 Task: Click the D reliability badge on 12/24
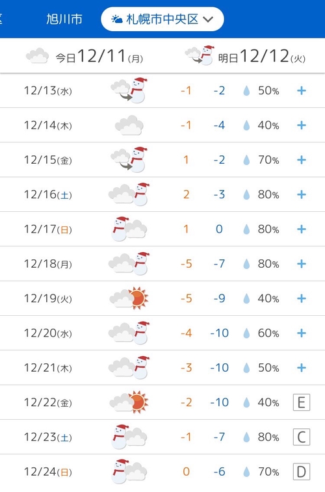click(x=302, y=472)
